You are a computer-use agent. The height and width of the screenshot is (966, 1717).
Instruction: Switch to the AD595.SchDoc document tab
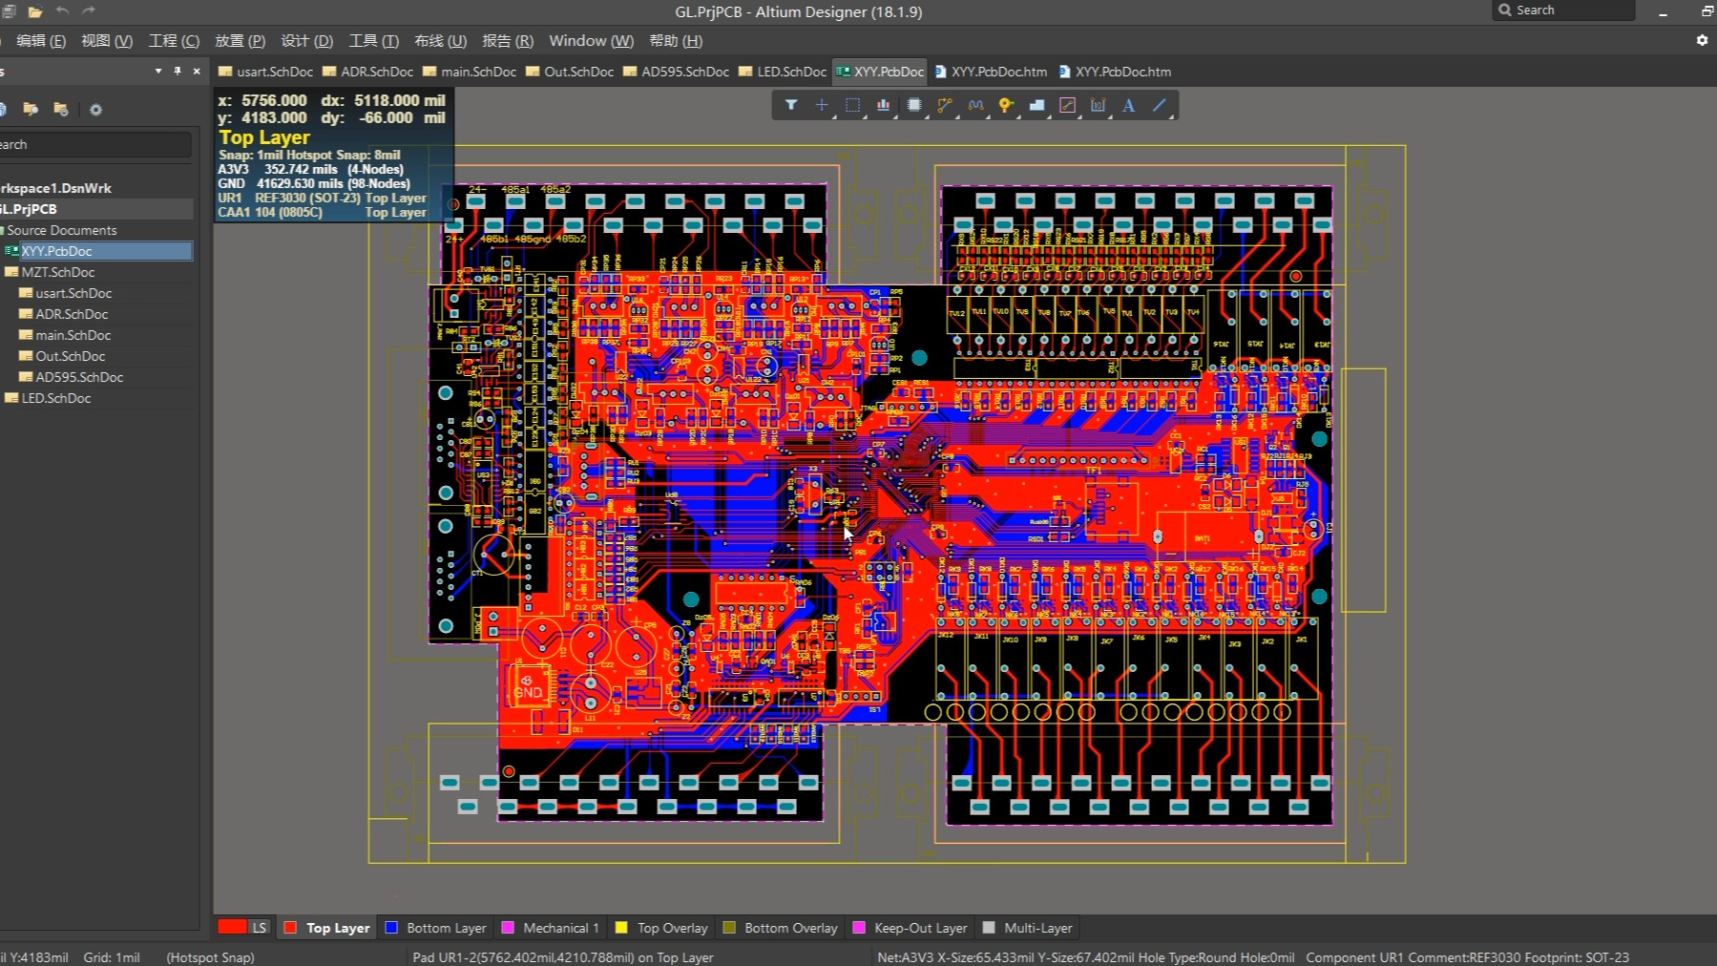click(676, 72)
